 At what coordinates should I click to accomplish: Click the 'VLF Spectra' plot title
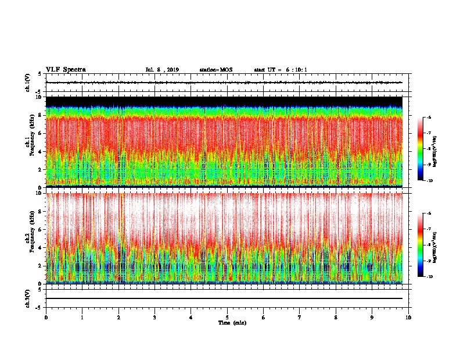tap(66, 70)
